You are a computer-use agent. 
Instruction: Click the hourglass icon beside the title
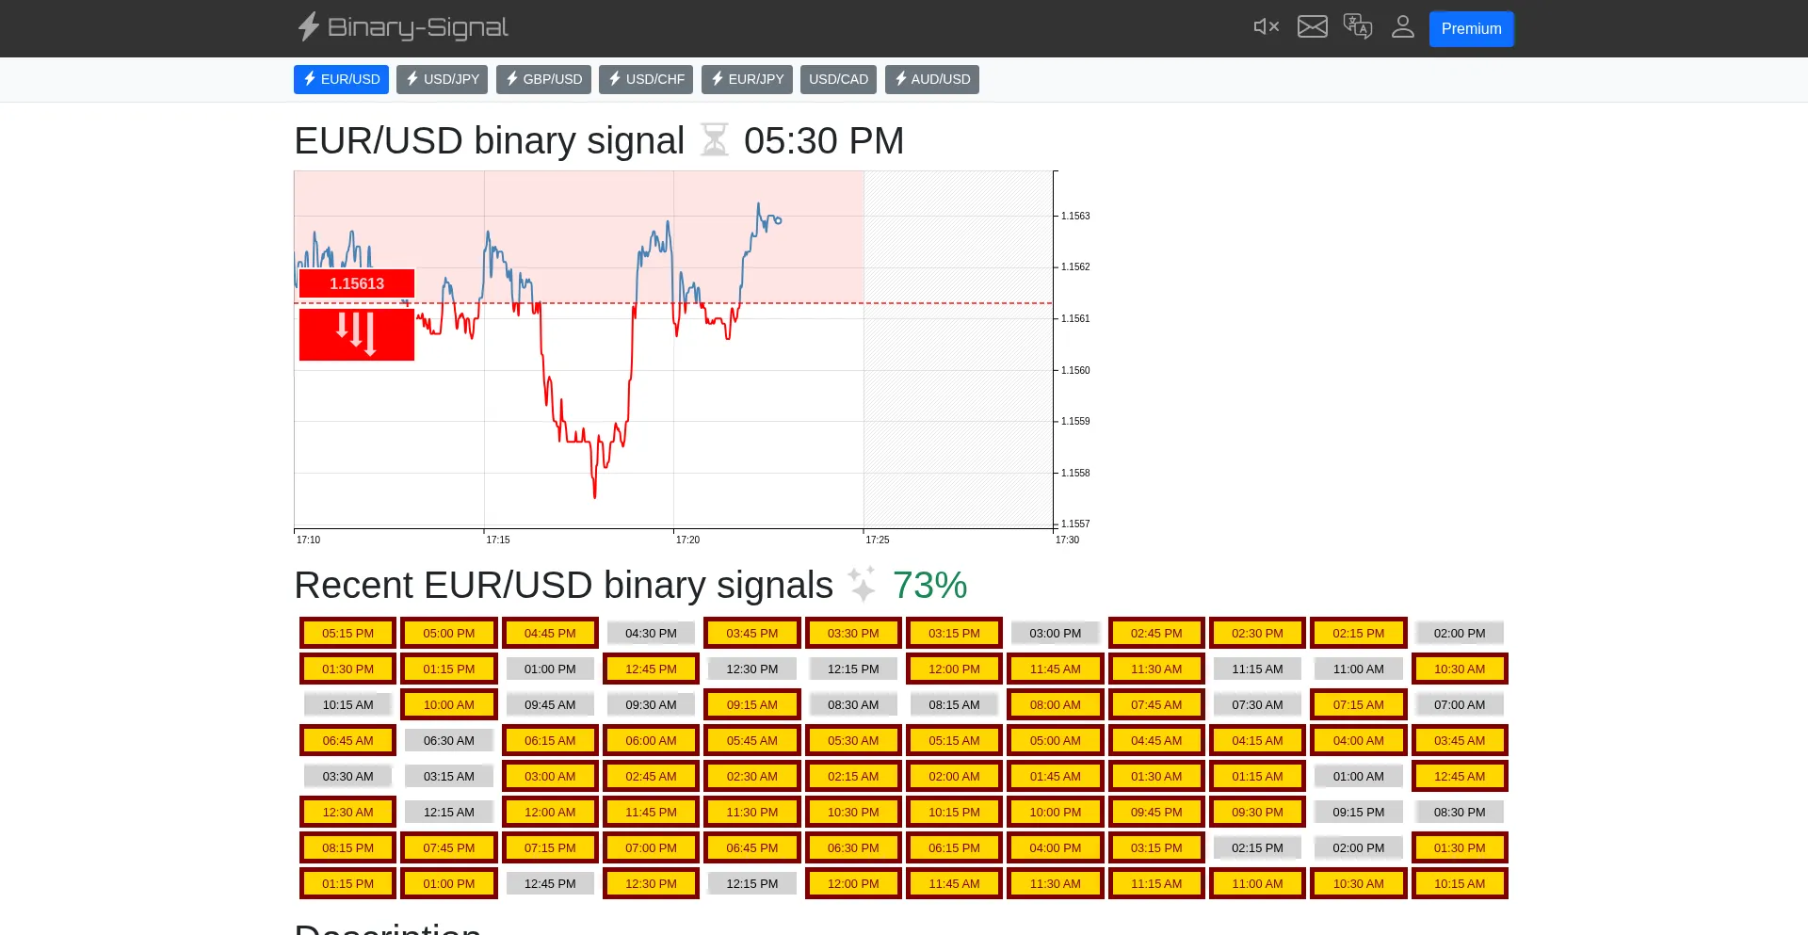(x=714, y=140)
